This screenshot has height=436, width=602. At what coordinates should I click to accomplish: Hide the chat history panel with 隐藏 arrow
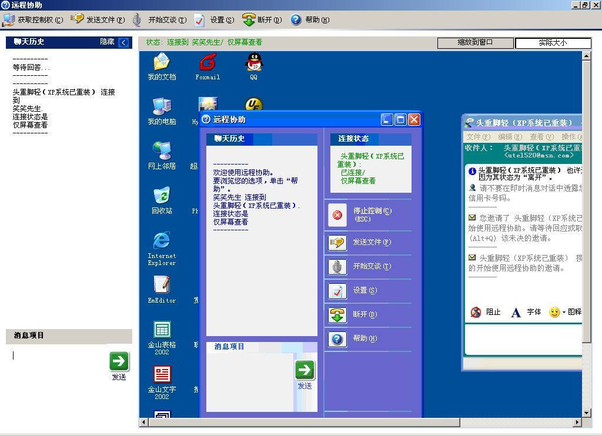click(123, 42)
